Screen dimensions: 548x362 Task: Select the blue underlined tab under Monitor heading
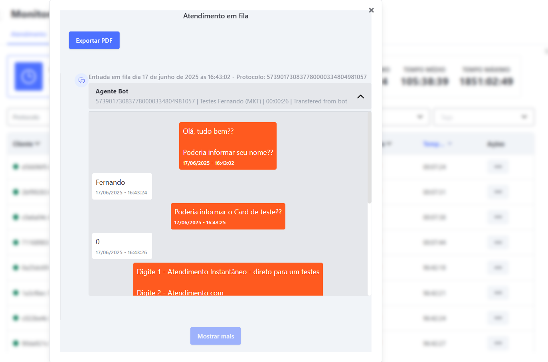(28, 34)
